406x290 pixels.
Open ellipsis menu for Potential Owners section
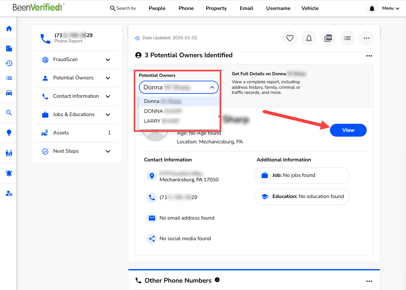click(369, 56)
